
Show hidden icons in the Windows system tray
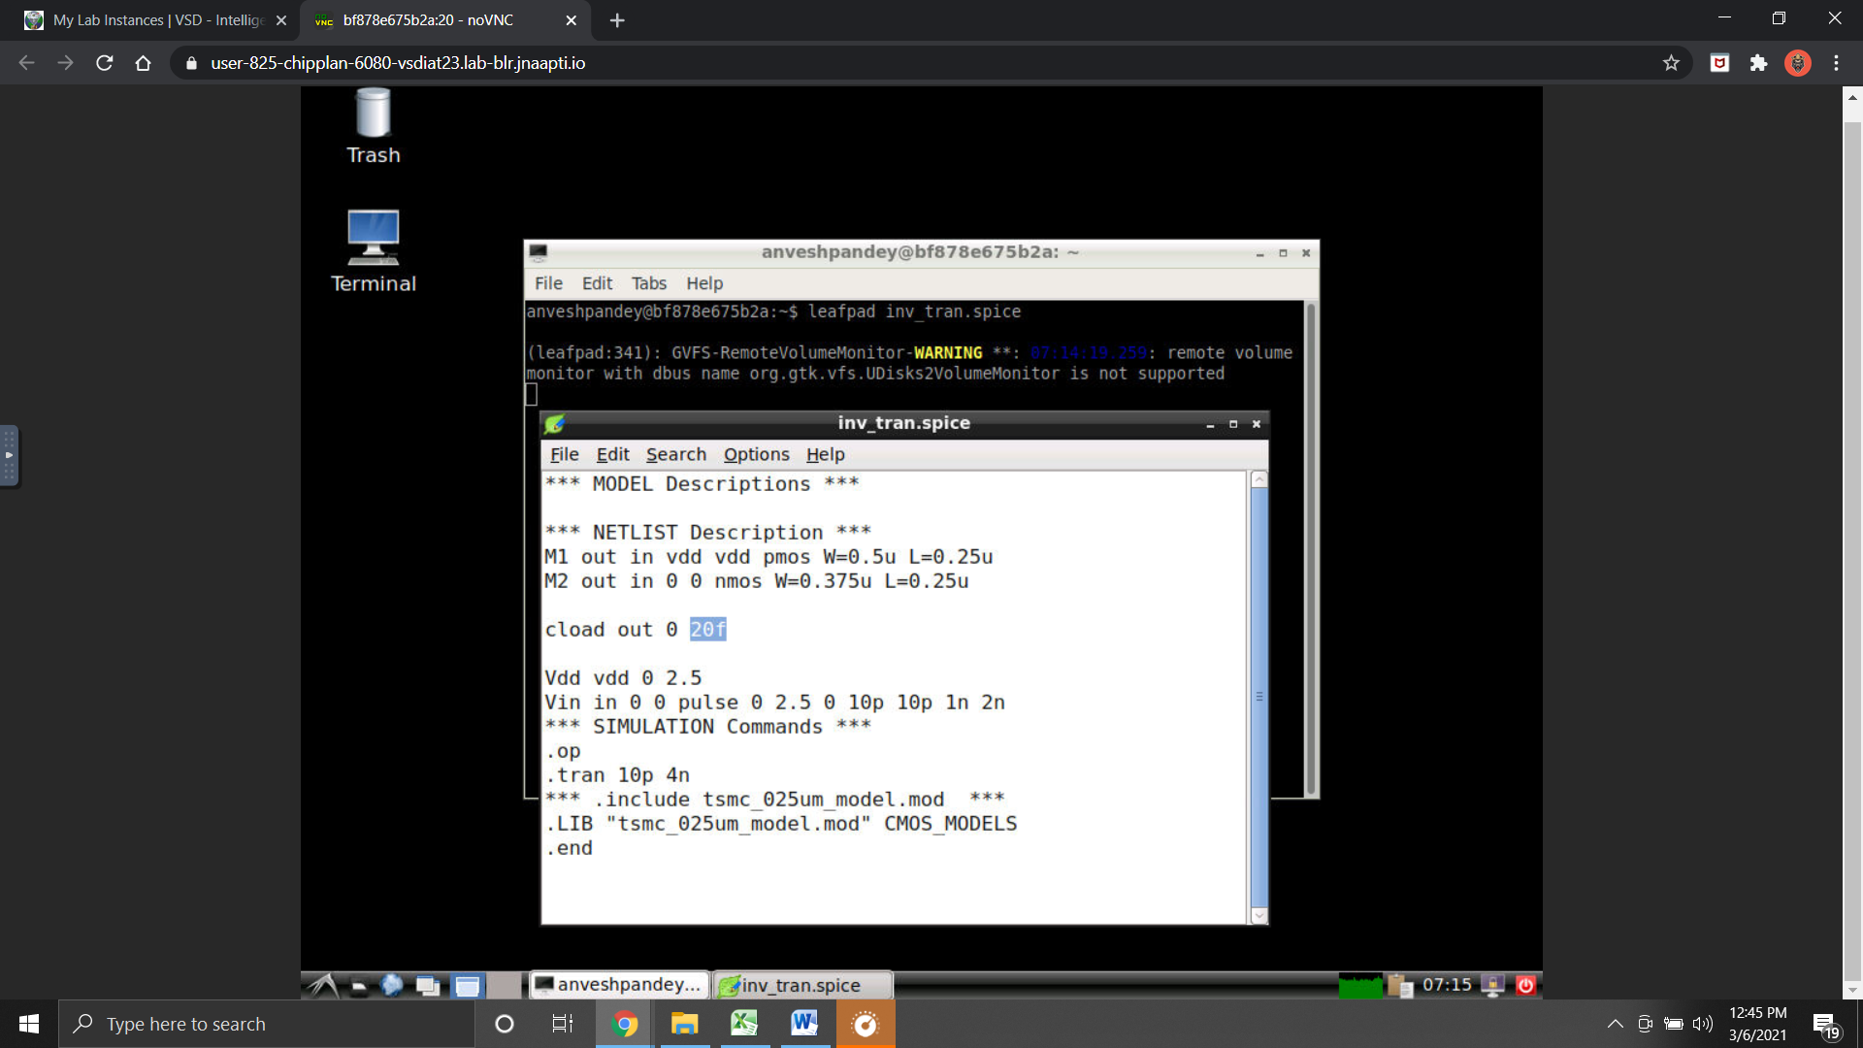pyautogui.click(x=1615, y=1024)
